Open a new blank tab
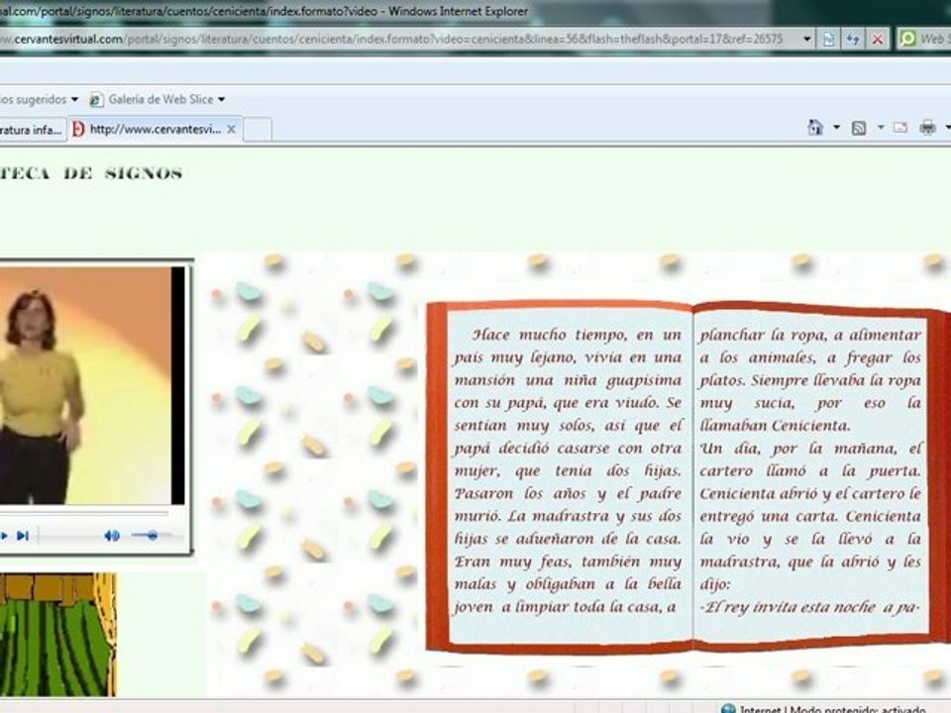Screen dimensions: 951x713 pos(258,129)
